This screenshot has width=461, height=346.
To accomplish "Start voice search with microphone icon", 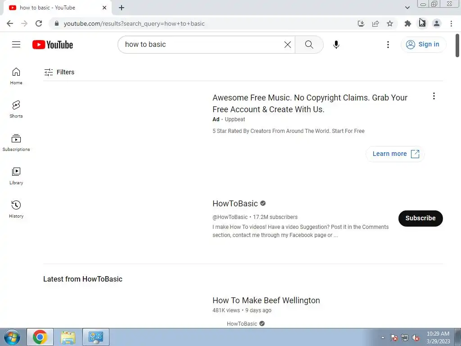I will [336, 45].
